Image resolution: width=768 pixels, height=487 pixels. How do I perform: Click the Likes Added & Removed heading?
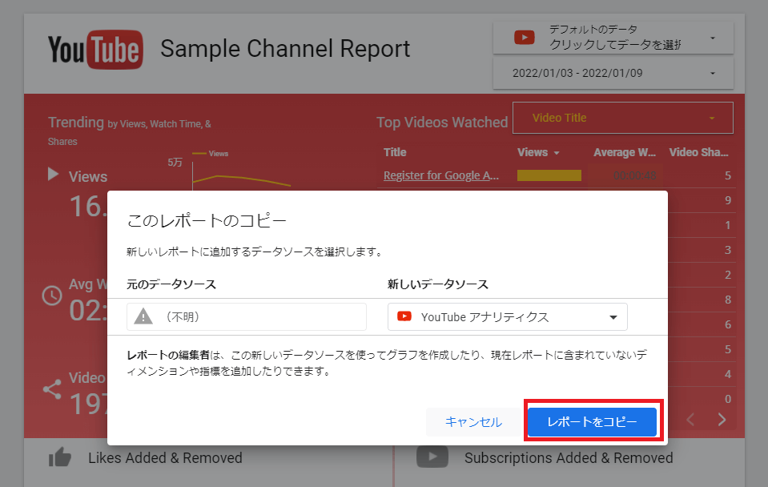(x=165, y=458)
